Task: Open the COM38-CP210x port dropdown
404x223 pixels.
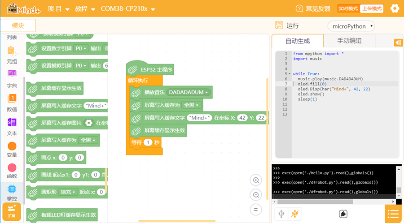Action: pos(127,9)
